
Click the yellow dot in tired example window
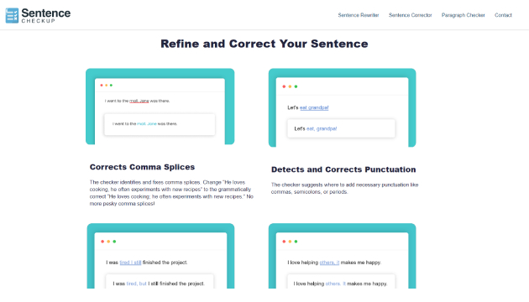click(x=108, y=242)
